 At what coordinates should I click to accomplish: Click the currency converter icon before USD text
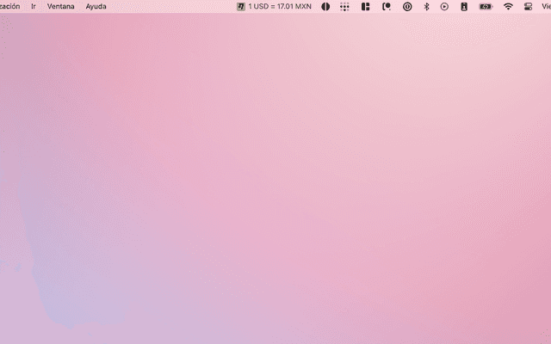(241, 6)
